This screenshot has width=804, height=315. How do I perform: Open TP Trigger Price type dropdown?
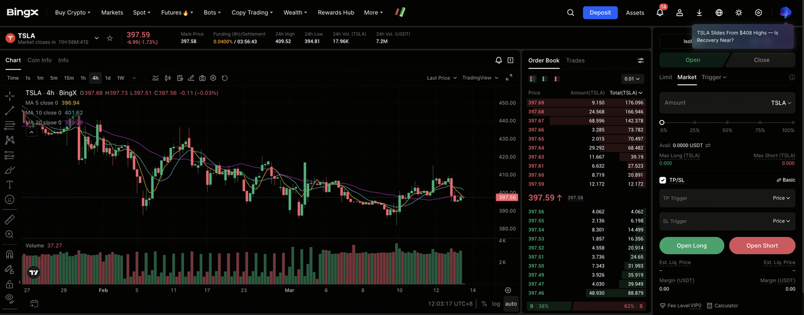pos(782,198)
